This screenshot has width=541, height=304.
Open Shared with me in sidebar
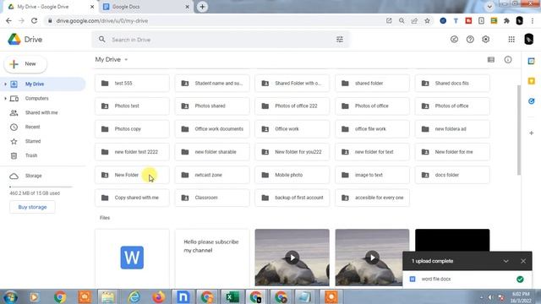click(41, 112)
